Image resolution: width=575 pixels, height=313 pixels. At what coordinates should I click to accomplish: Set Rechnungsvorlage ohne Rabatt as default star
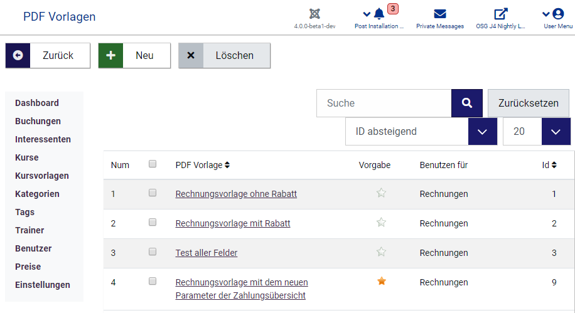[x=382, y=193]
